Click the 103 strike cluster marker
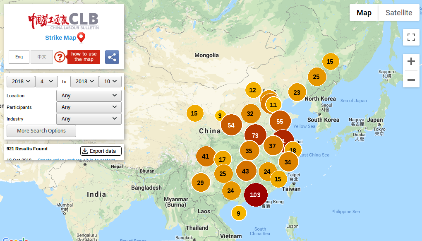422x241 pixels. click(x=255, y=195)
